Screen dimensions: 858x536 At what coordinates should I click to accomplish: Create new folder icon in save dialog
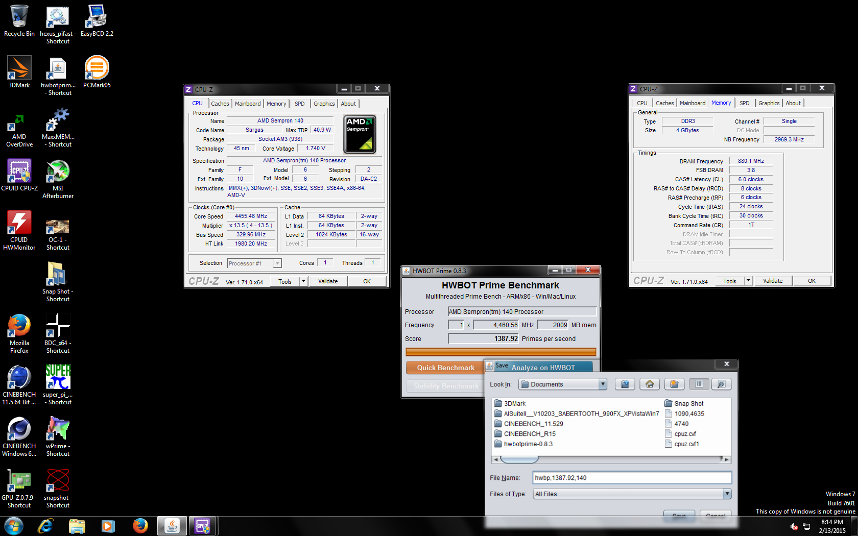point(674,384)
